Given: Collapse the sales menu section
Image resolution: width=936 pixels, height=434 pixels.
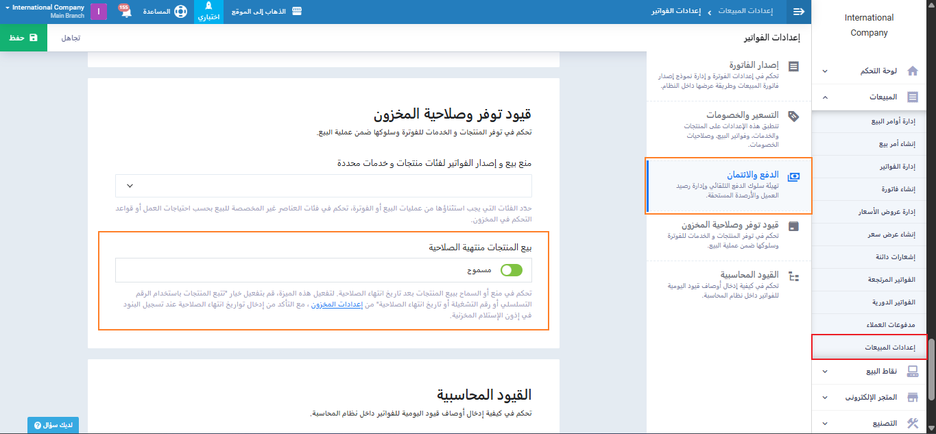Looking at the screenshot, I should (x=825, y=97).
